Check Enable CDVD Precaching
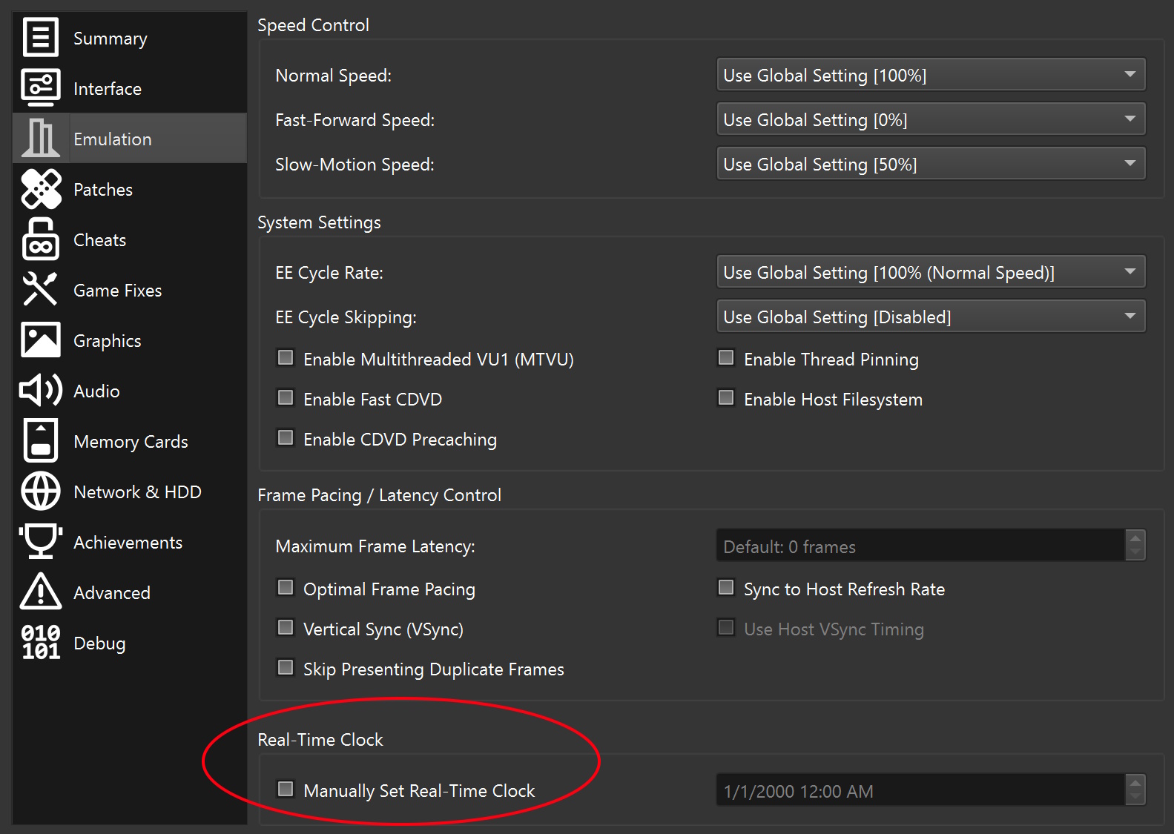The width and height of the screenshot is (1174, 834). tap(286, 438)
